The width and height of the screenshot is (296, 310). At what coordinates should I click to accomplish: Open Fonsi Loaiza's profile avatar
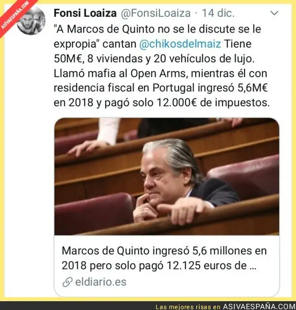coord(31,20)
